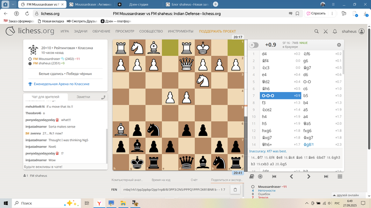This screenshot has width=371, height=208.
Task: Click browser back arrow
Action: pos(6,14)
